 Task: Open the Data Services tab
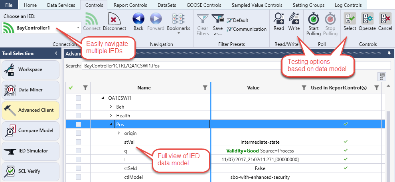coord(61,5)
